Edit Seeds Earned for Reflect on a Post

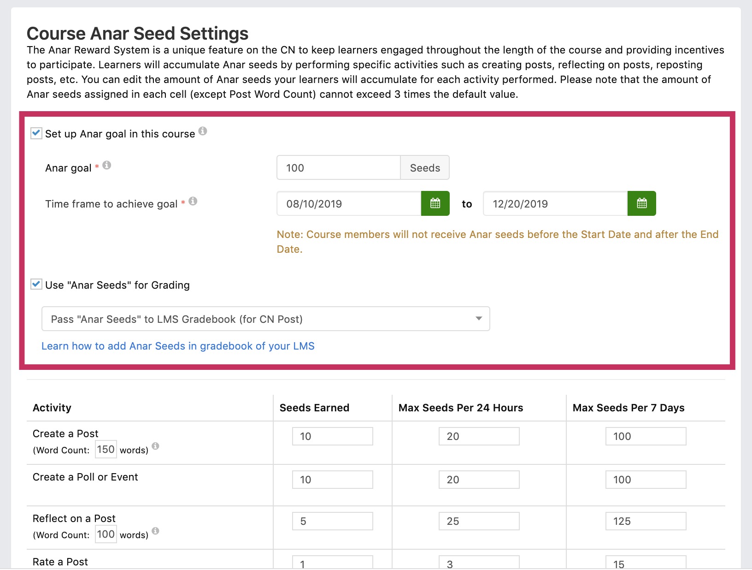(333, 521)
